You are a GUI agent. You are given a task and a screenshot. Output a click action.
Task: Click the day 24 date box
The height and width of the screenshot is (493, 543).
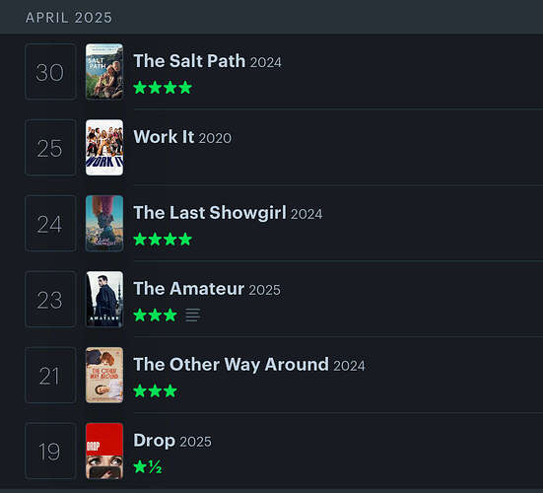[50, 223]
